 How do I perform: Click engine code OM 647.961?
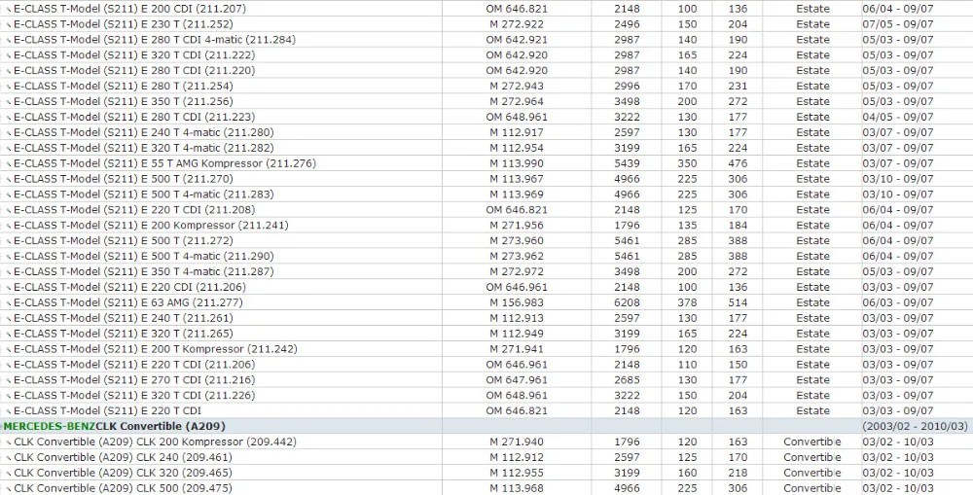point(517,379)
